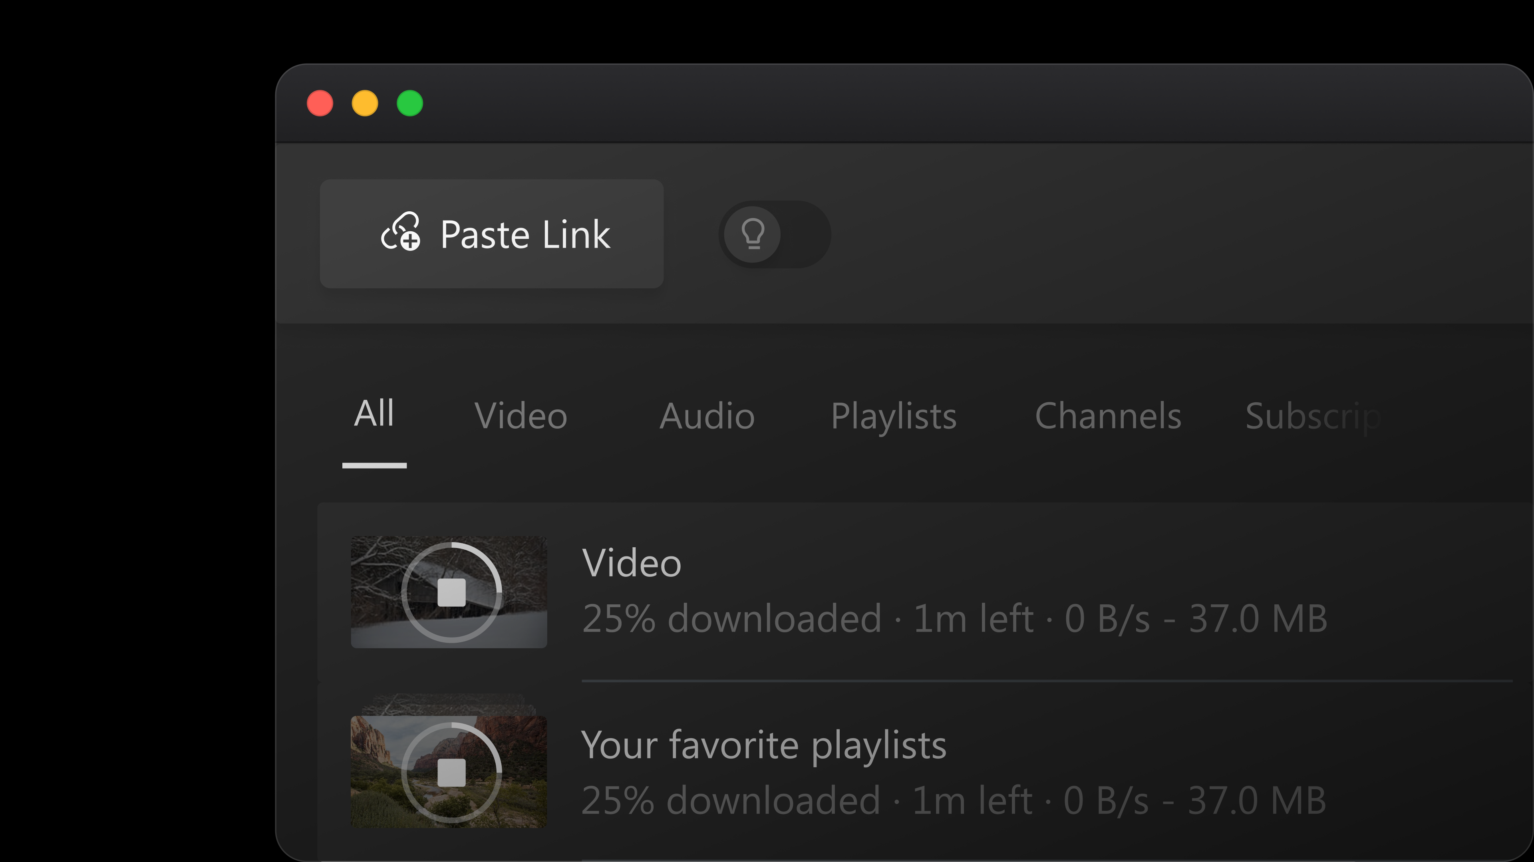Open the Channels tab
Image resolution: width=1534 pixels, height=862 pixels.
pos(1108,415)
